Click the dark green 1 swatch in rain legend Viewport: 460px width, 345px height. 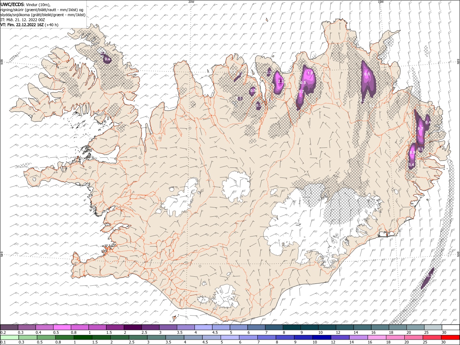click(x=83, y=337)
